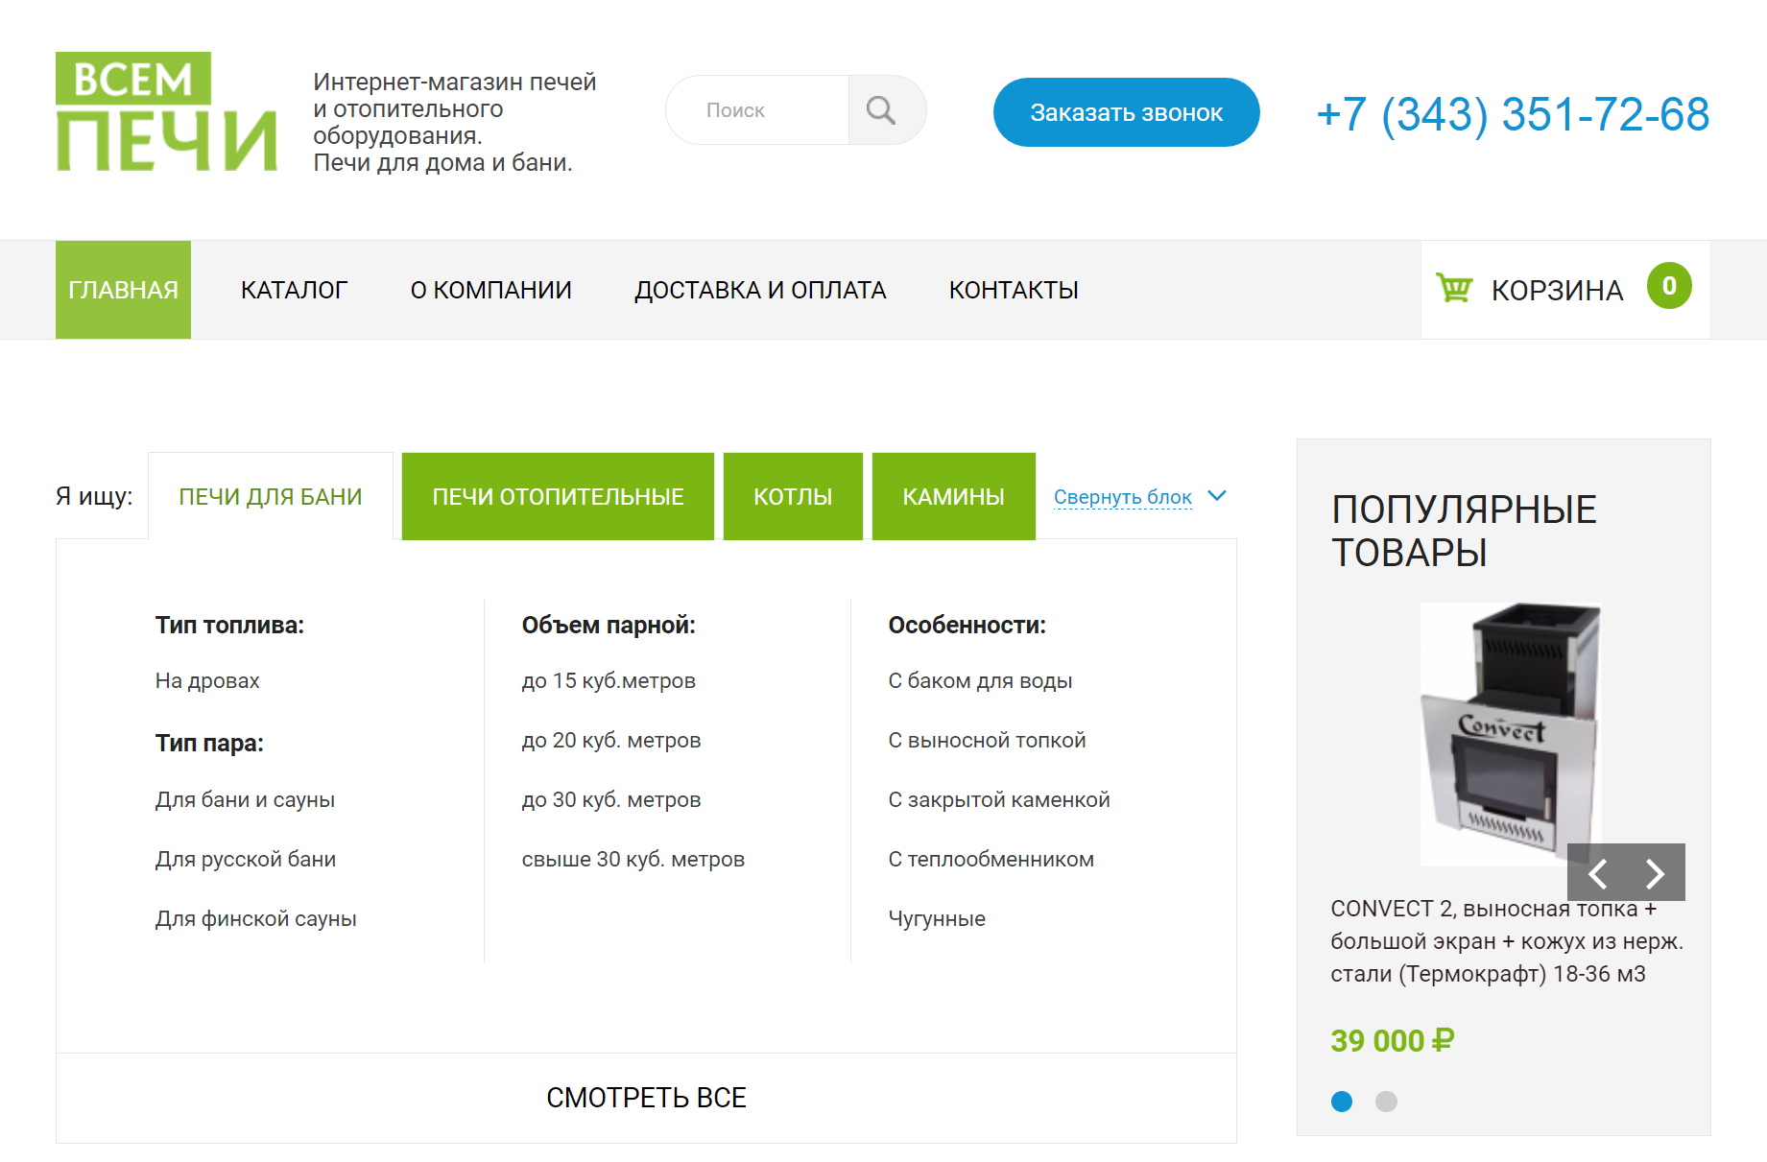Image resolution: width=1767 pixels, height=1162 pixels.
Task: Select the Печи для бани tab
Action: tap(271, 496)
